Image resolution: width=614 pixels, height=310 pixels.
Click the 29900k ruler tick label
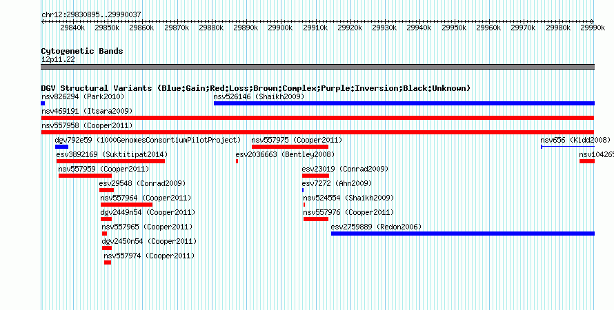pos(280,28)
